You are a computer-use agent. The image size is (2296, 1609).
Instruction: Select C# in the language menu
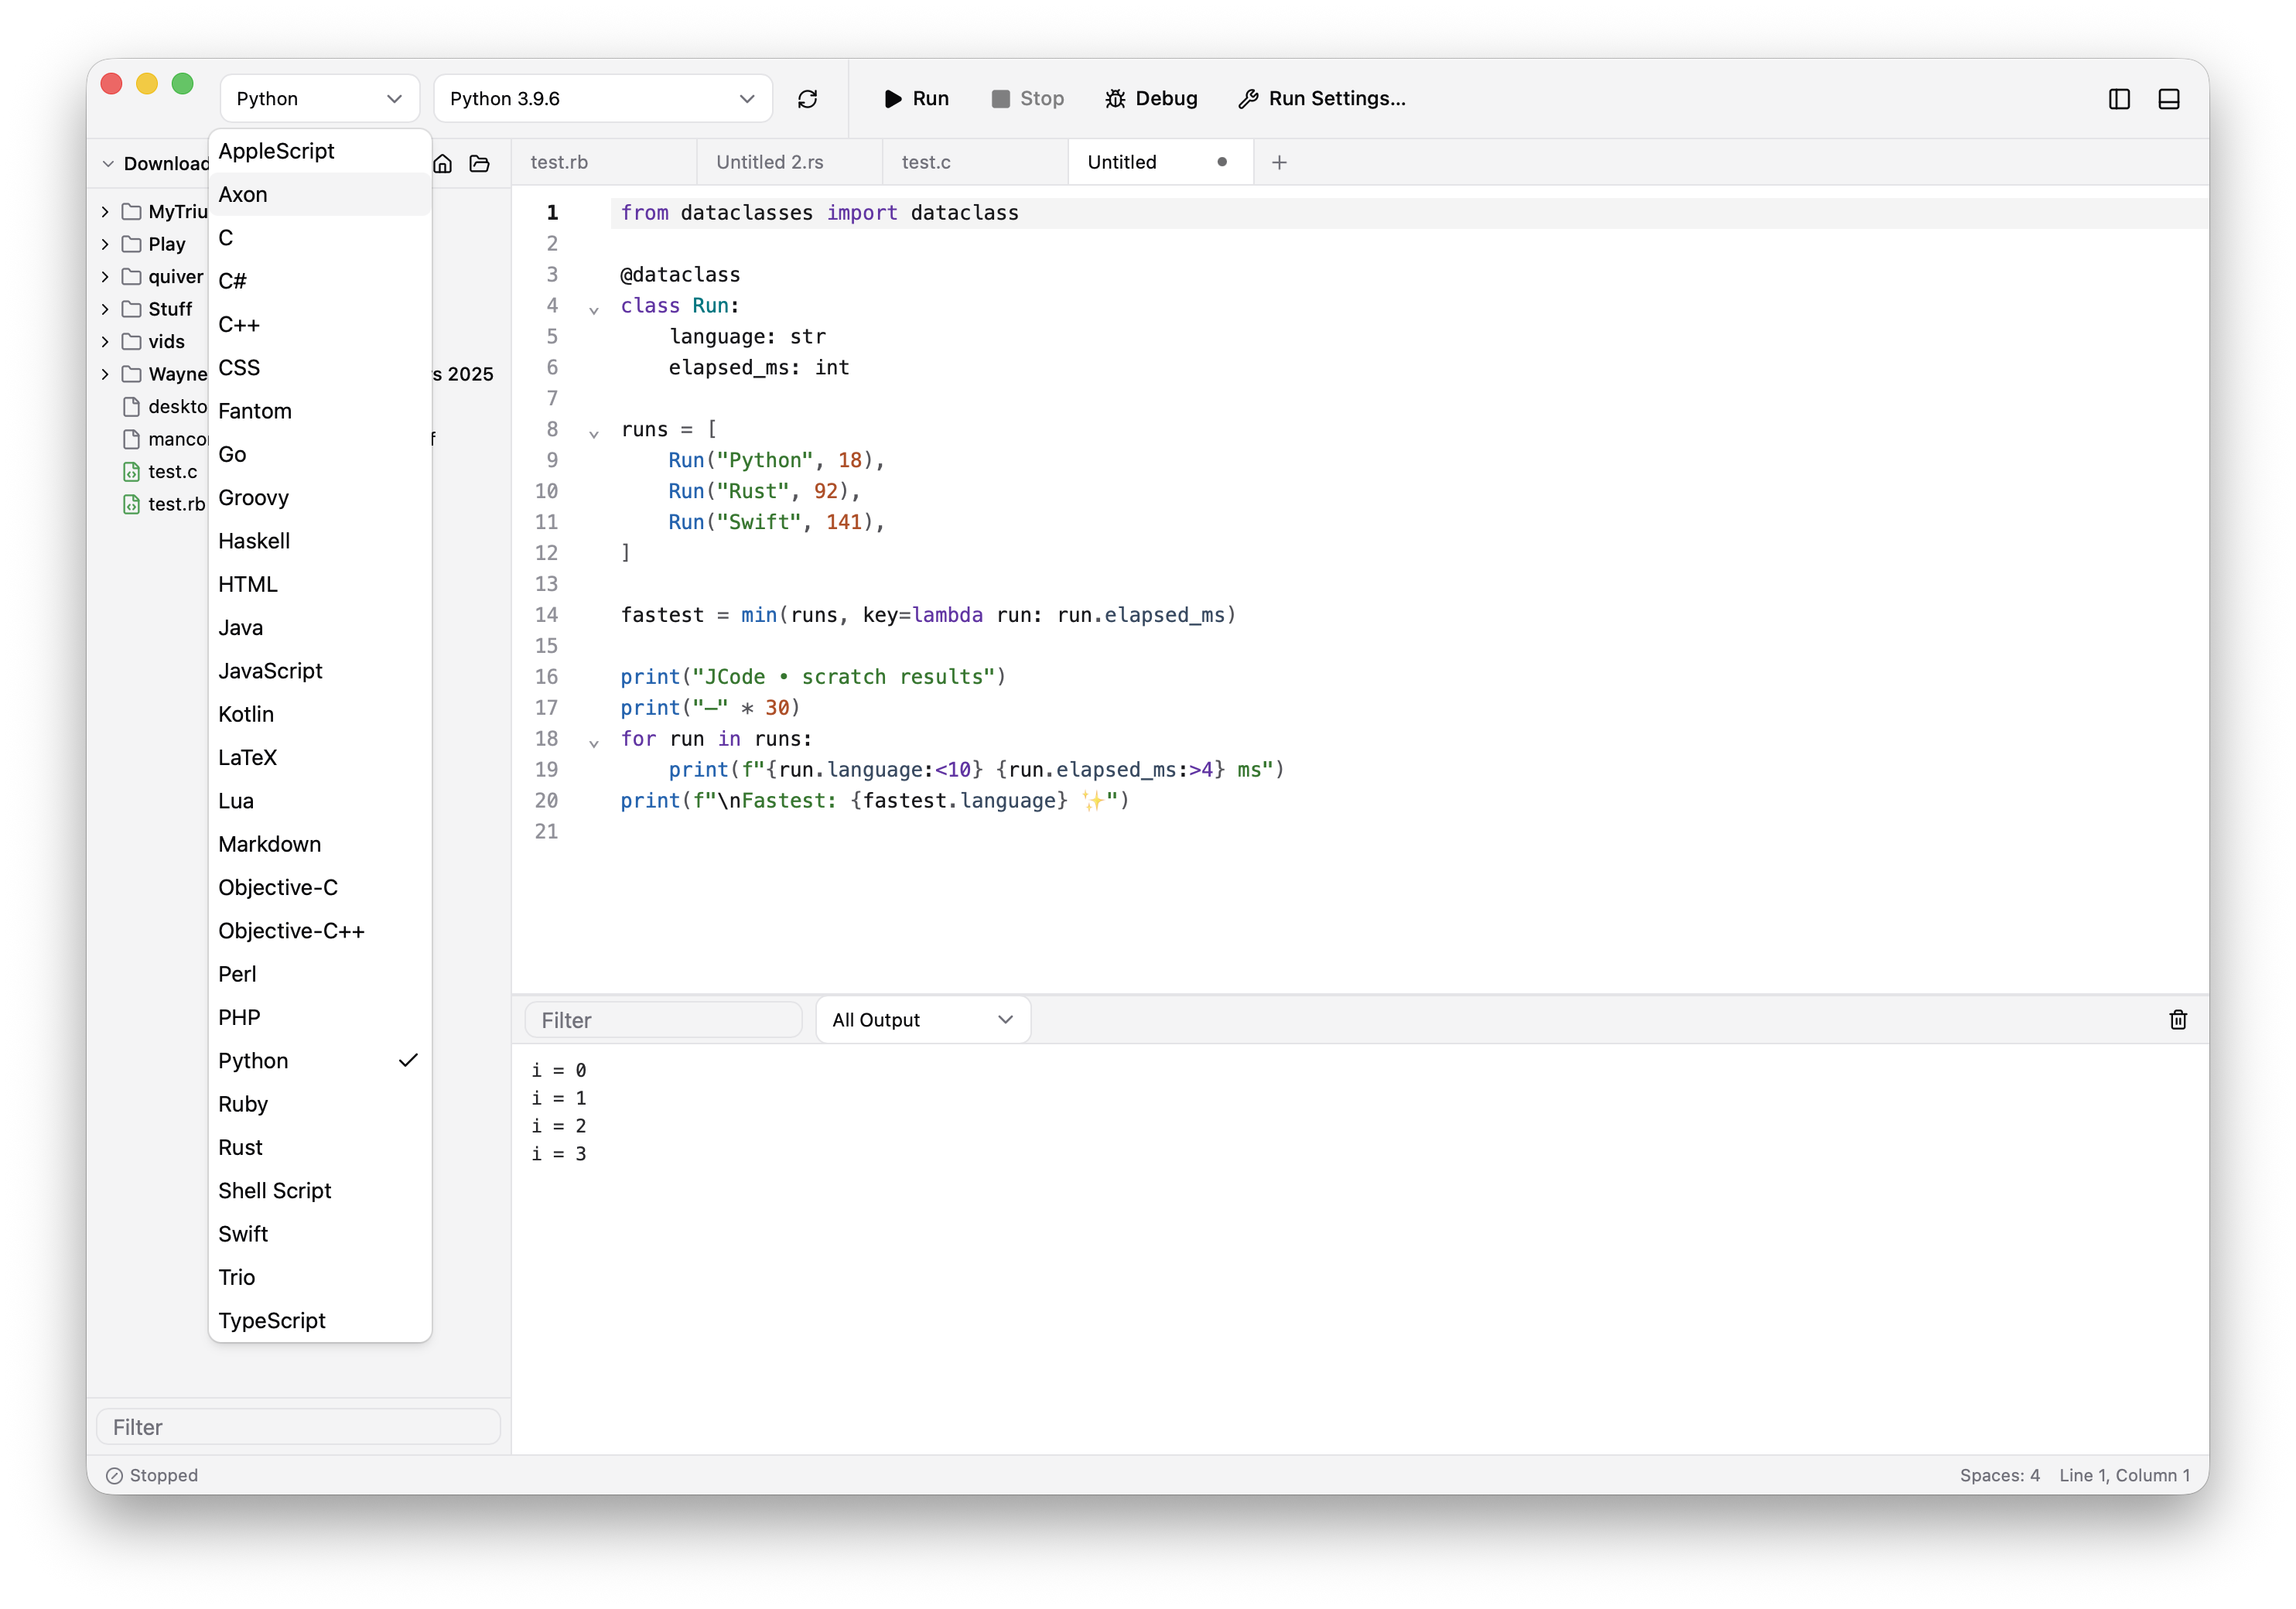[x=320, y=281]
